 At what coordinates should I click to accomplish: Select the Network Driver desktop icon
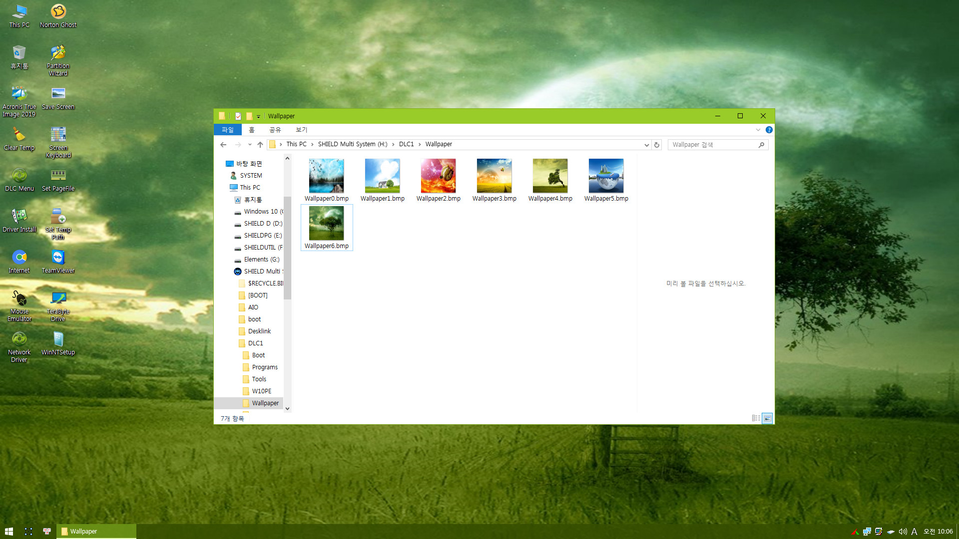pos(19,347)
